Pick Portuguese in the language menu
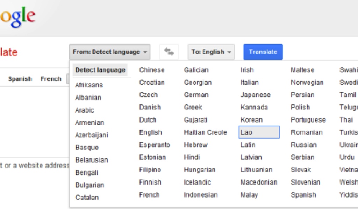The width and height of the screenshot is (358, 209). pyautogui.click(x=308, y=120)
